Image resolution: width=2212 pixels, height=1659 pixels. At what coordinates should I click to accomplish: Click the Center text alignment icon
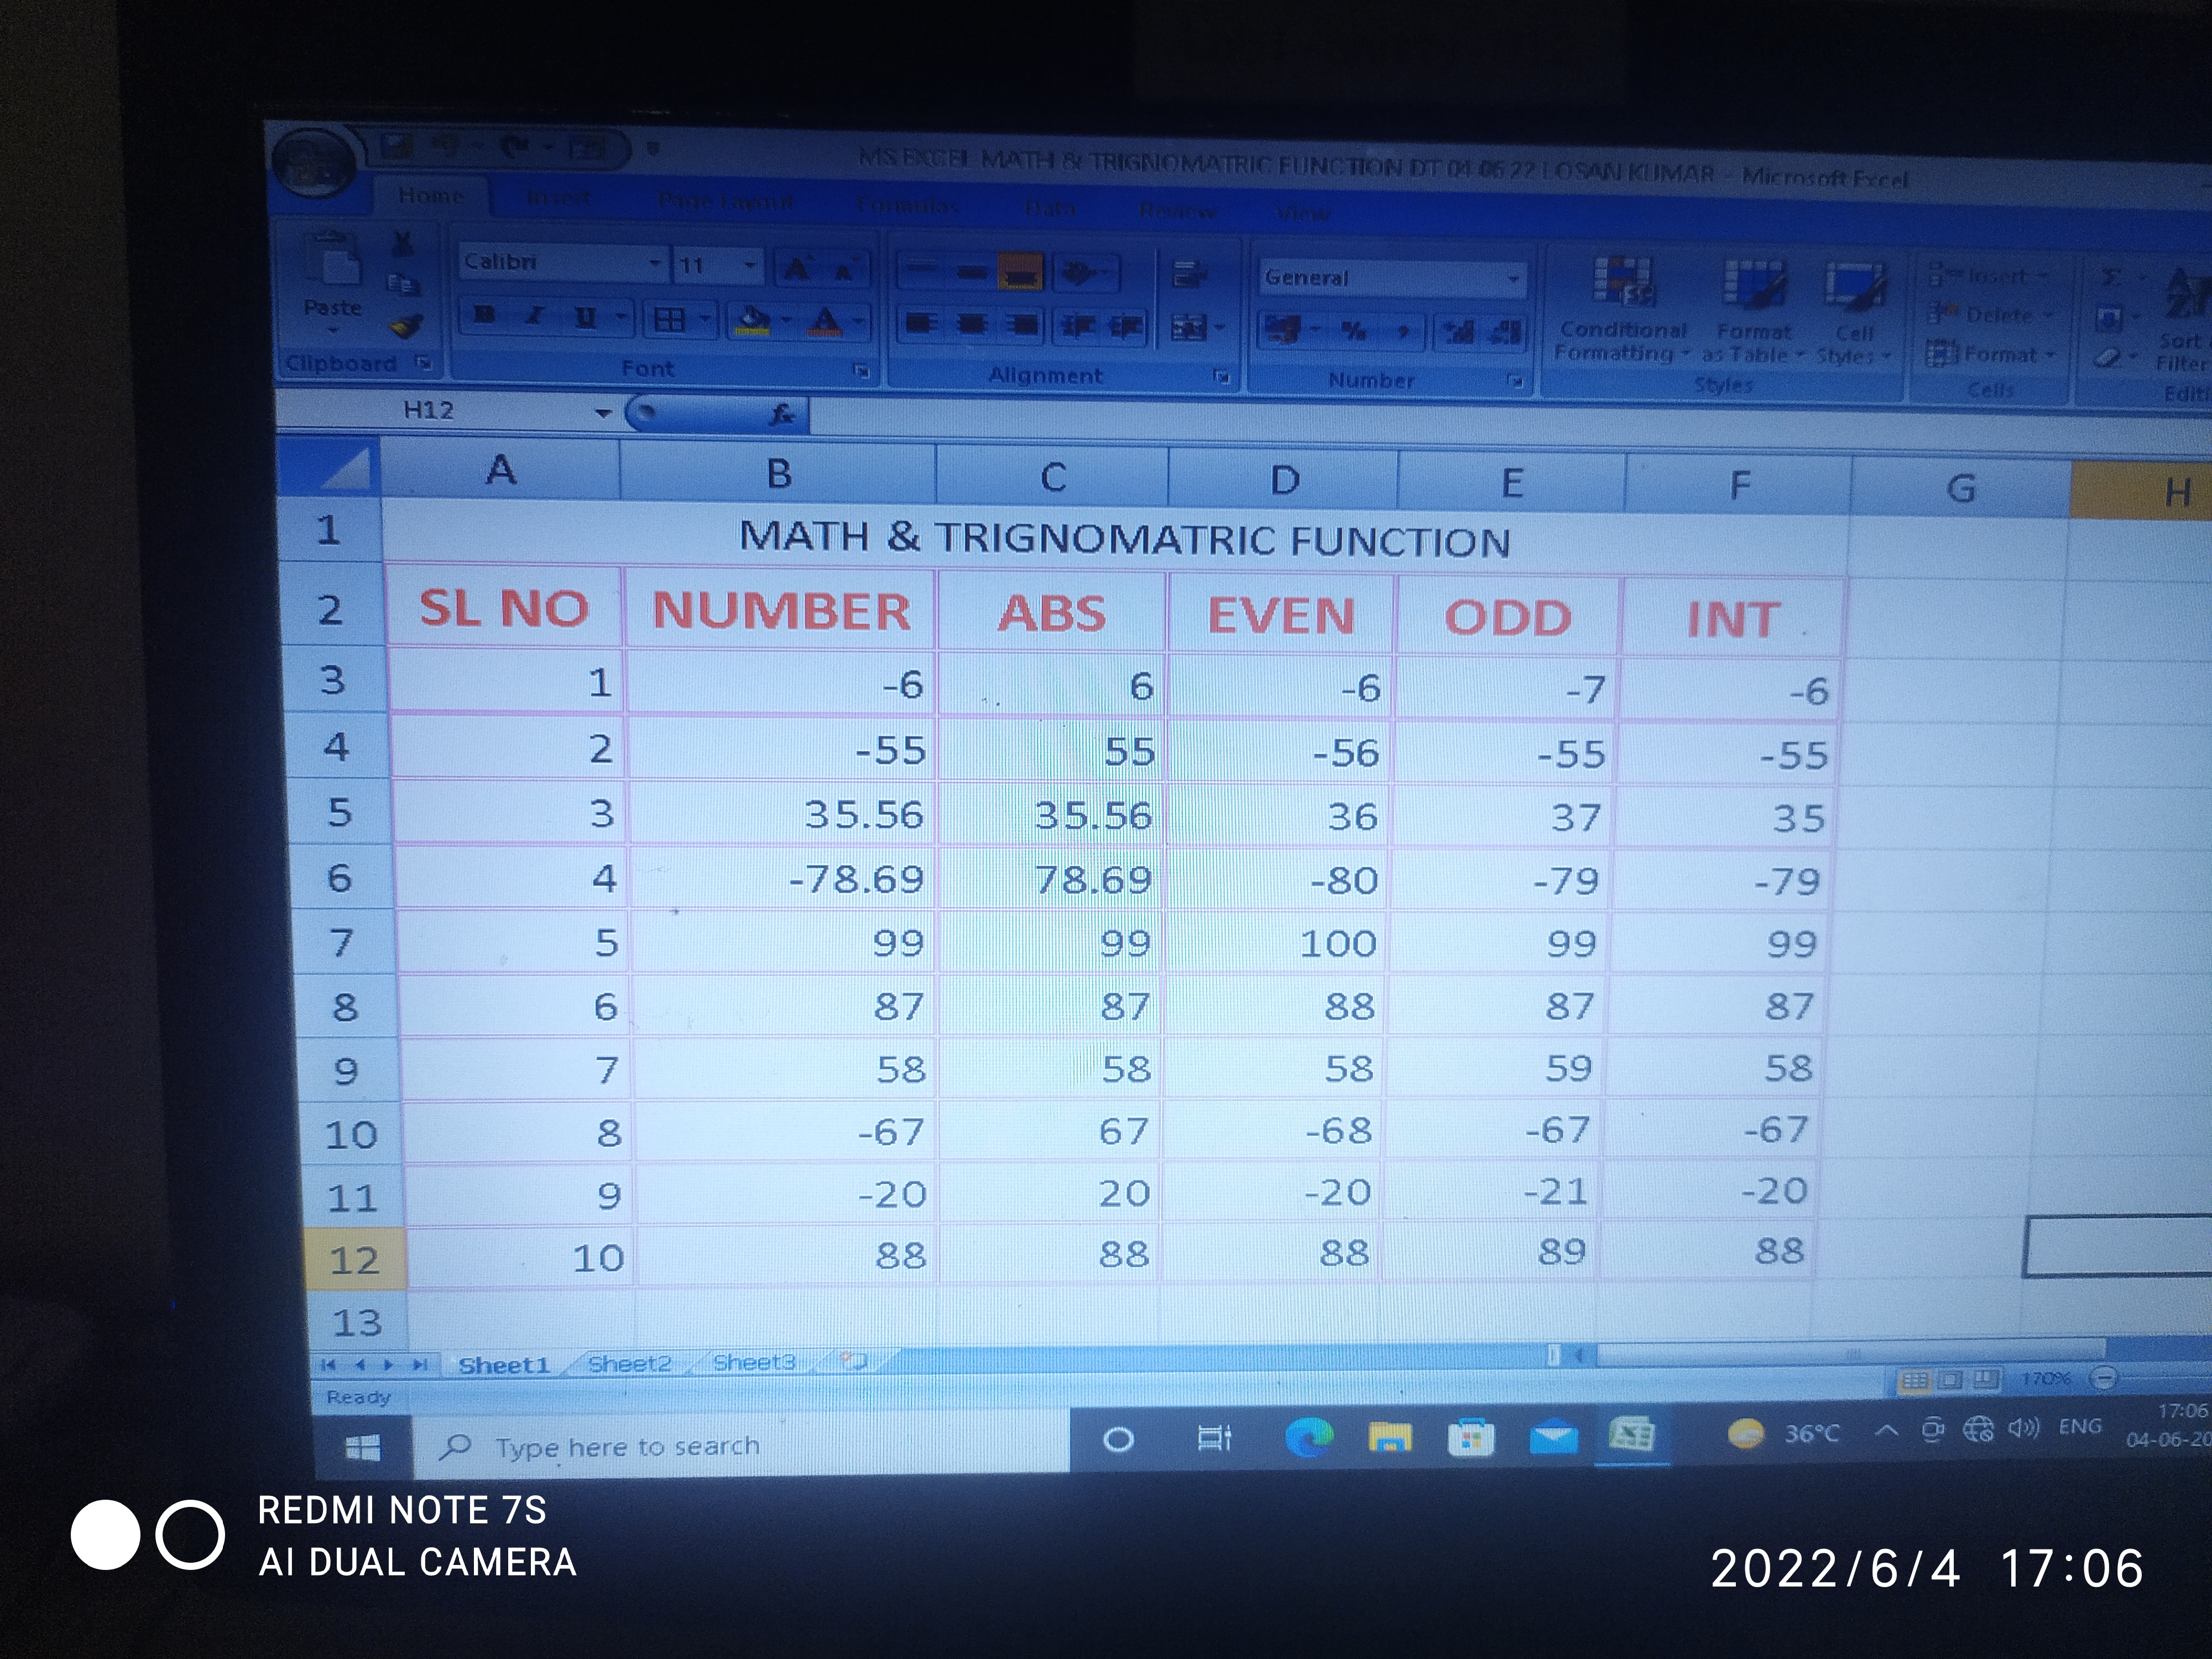971,324
